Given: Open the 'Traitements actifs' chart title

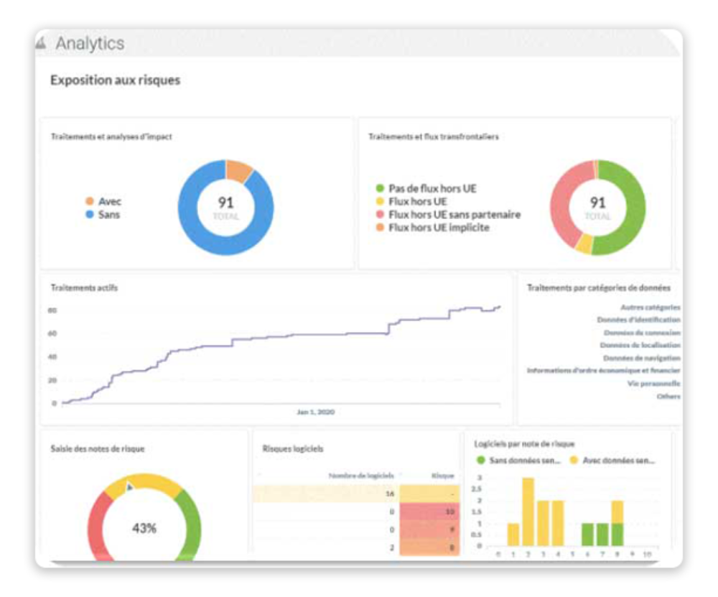Looking at the screenshot, I should point(84,288).
